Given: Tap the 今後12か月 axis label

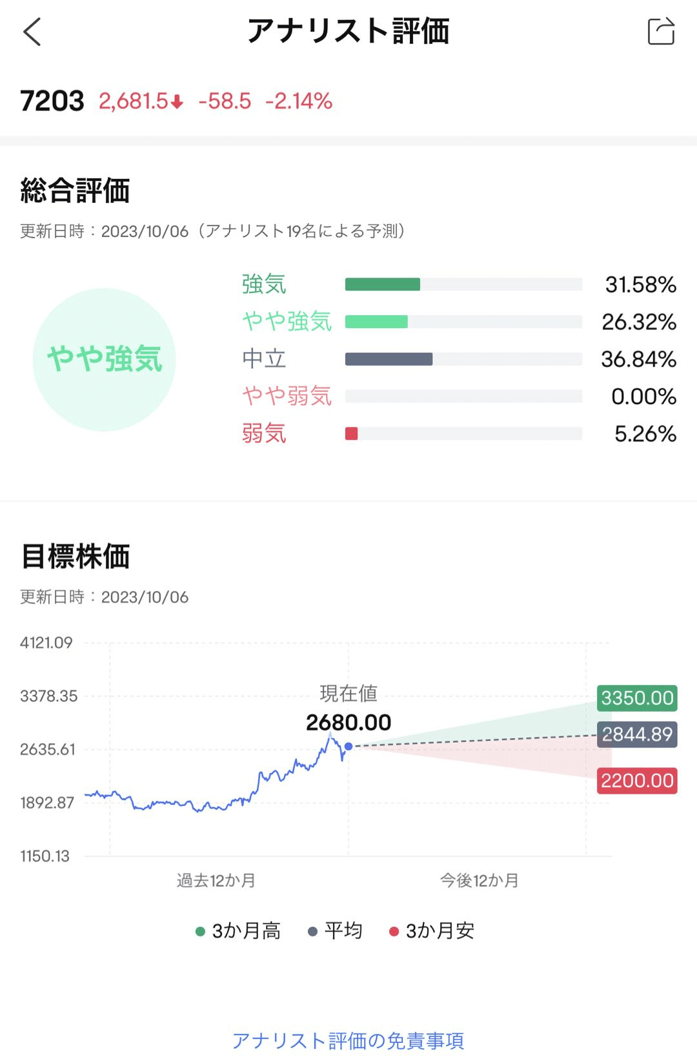Looking at the screenshot, I should coord(480,880).
